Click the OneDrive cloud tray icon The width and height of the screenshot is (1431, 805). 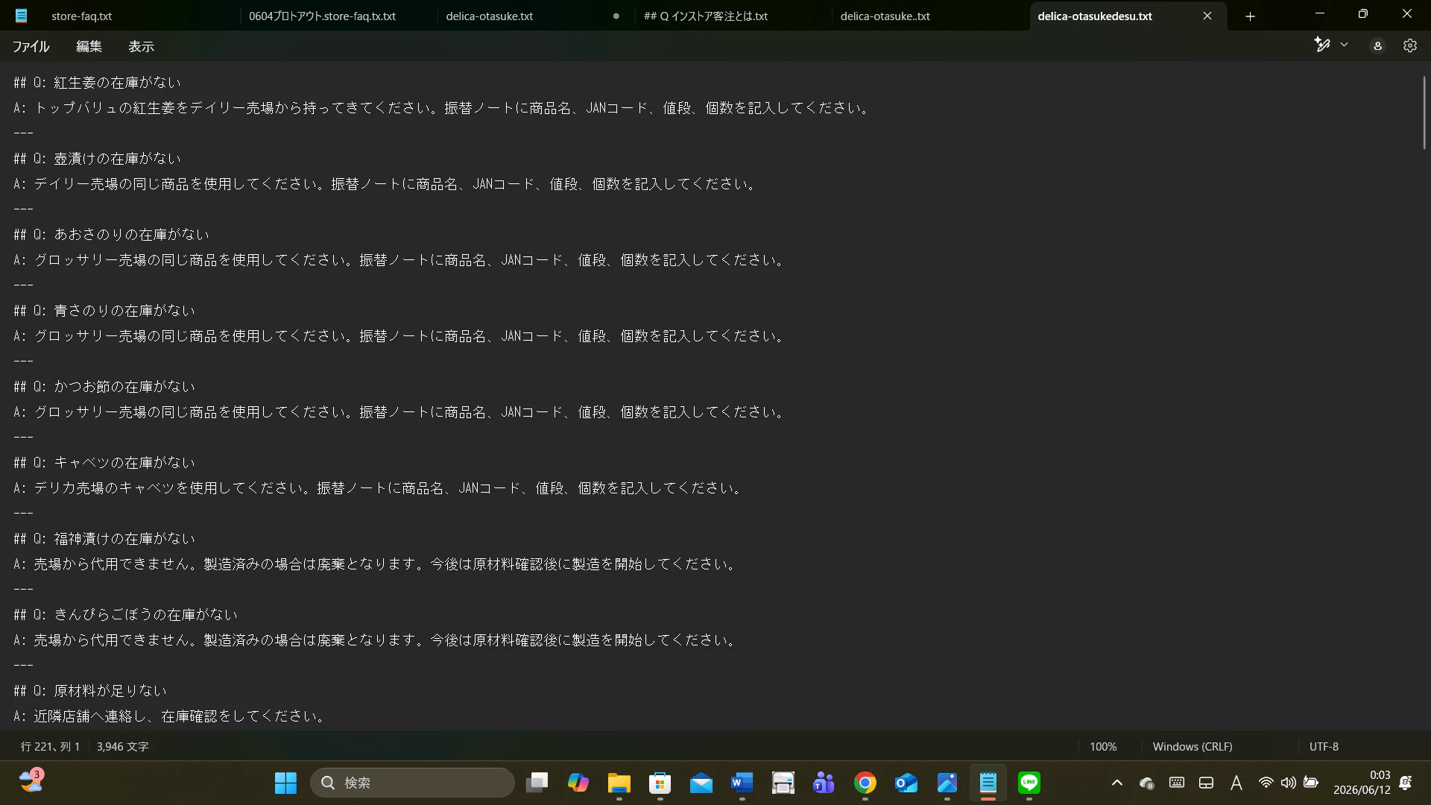(1146, 783)
